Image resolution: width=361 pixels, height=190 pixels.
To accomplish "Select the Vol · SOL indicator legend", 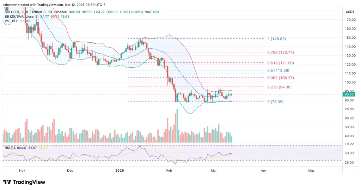I will [11, 20].
